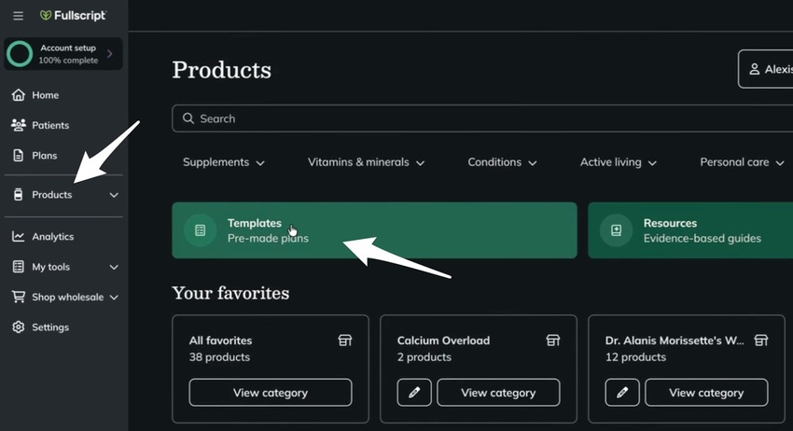Screen dimensions: 793x431
Task: Open the Resources evidence-based guides card
Action: (x=690, y=230)
